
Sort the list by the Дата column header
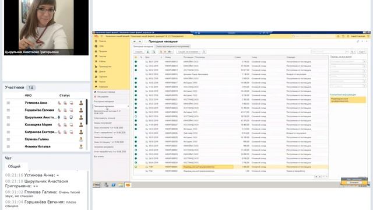tap(147, 57)
